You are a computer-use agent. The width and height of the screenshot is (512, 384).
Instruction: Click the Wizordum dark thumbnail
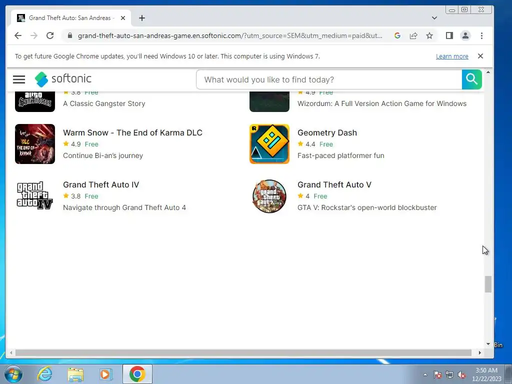(x=269, y=101)
